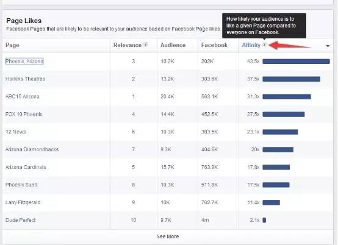338x245 pixels.
Task: Click the 43.5x affinity bar
Action: click(296, 62)
